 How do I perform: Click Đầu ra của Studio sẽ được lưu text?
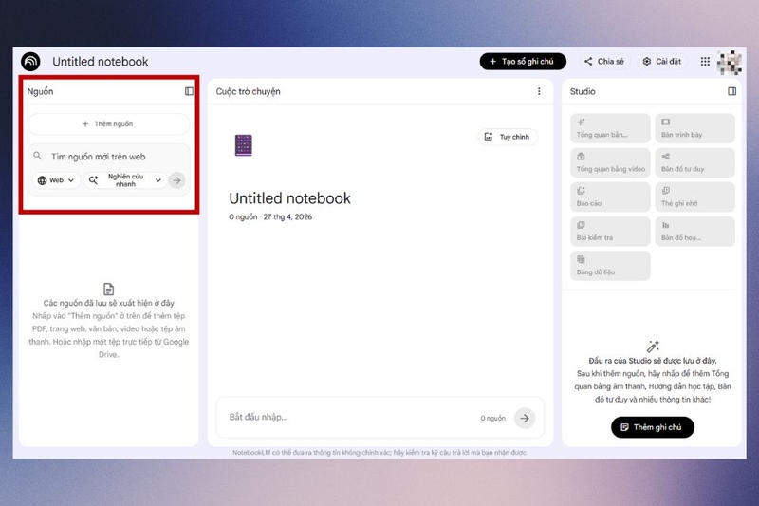point(653,361)
